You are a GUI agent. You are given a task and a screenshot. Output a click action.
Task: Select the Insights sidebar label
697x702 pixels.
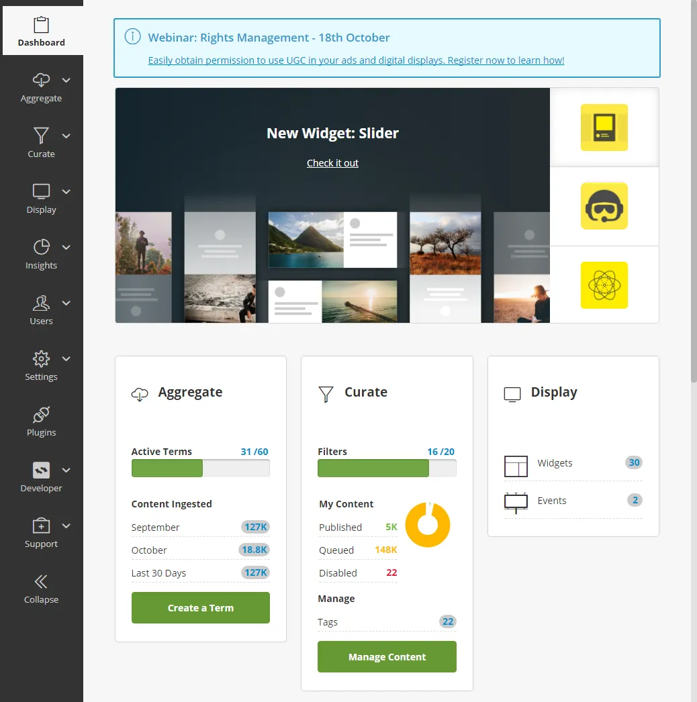[41, 266]
